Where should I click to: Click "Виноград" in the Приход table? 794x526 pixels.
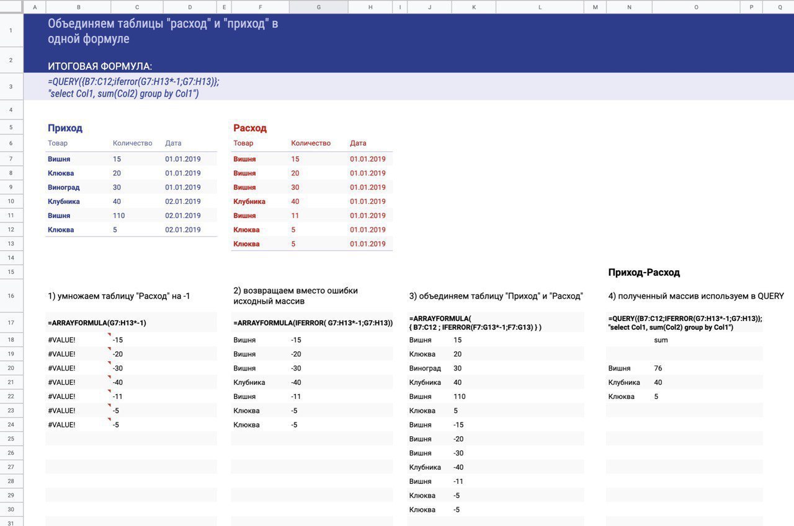[x=64, y=187]
